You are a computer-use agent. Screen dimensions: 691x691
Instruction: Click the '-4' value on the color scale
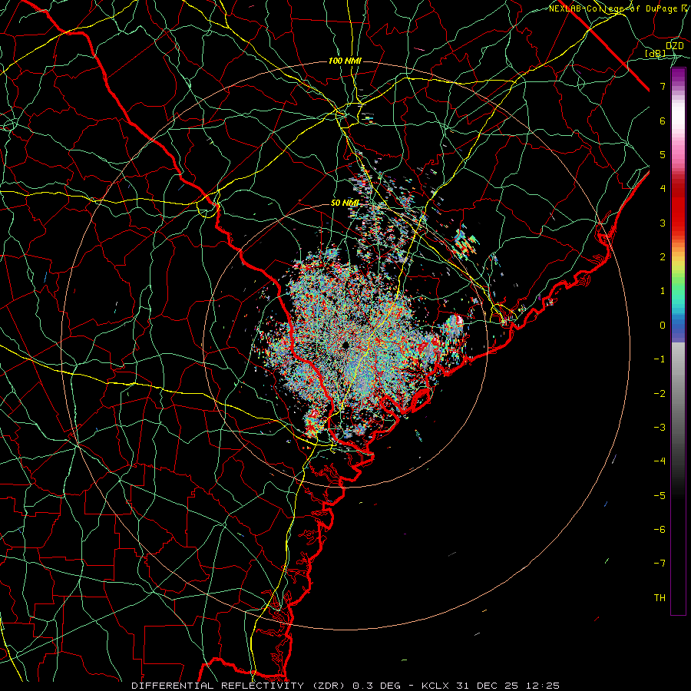tap(660, 461)
